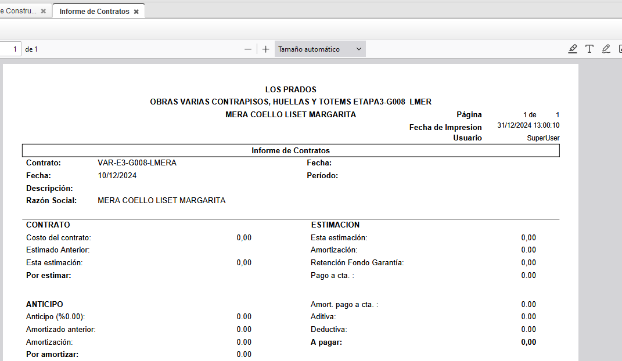622x361 pixels.
Task: Click the Razón Social name value
Action: click(x=161, y=201)
